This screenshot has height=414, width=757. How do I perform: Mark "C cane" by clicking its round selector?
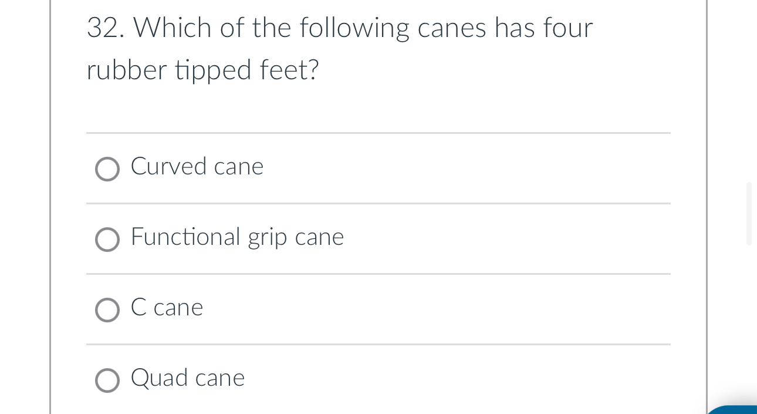(x=107, y=310)
